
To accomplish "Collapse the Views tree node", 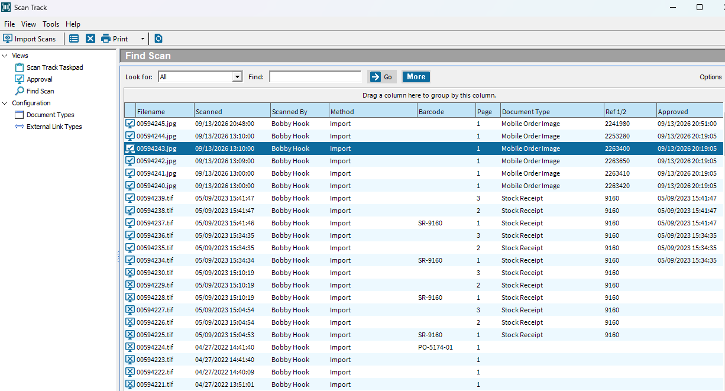I will coord(5,56).
